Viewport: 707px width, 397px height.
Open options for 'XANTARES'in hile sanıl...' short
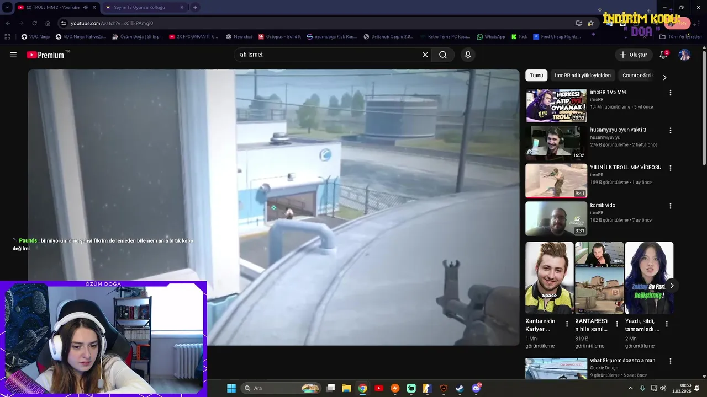617,324
